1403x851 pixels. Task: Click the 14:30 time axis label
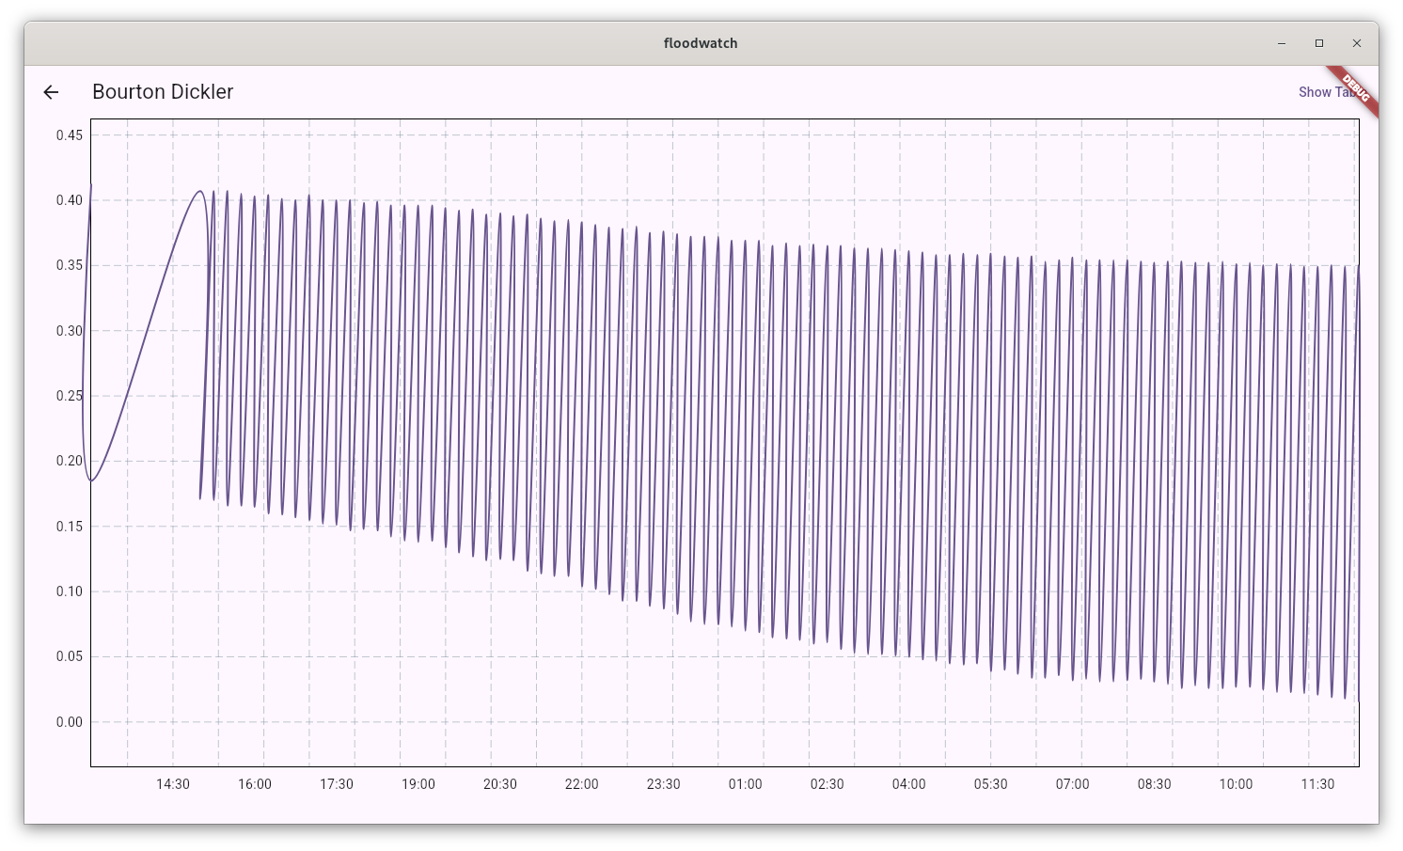pyautogui.click(x=173, y=784)
